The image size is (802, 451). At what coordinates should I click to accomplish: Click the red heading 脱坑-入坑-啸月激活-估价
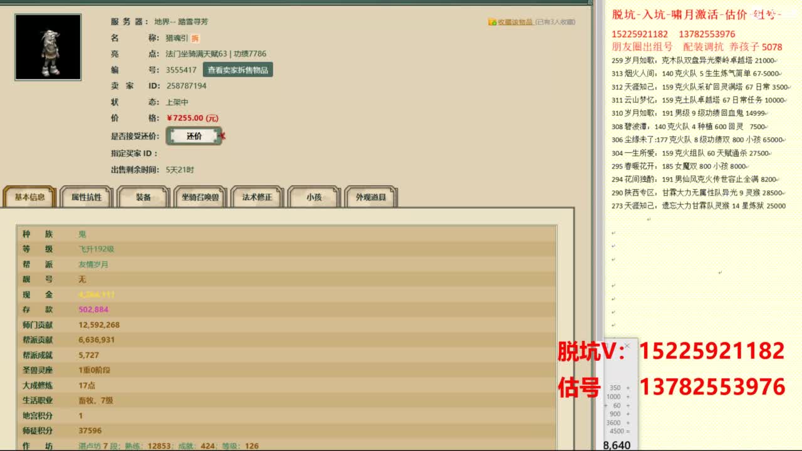click(x=680, y=15)
